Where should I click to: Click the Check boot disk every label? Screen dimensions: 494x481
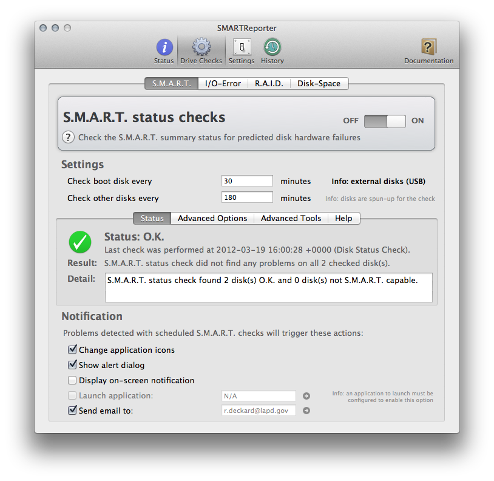click(110, 181)
